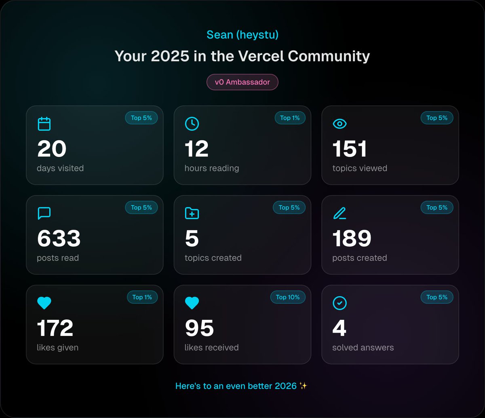
Task: Click the 'topics viewed' label
Action: [x=360, y=168]
